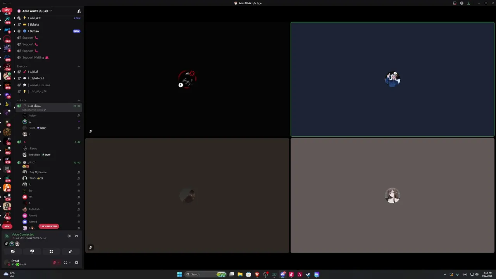The height and width of the screenshot is (279, 496).
Task: Toggle deafen headphones icon
Action: (x=65, y=262)
